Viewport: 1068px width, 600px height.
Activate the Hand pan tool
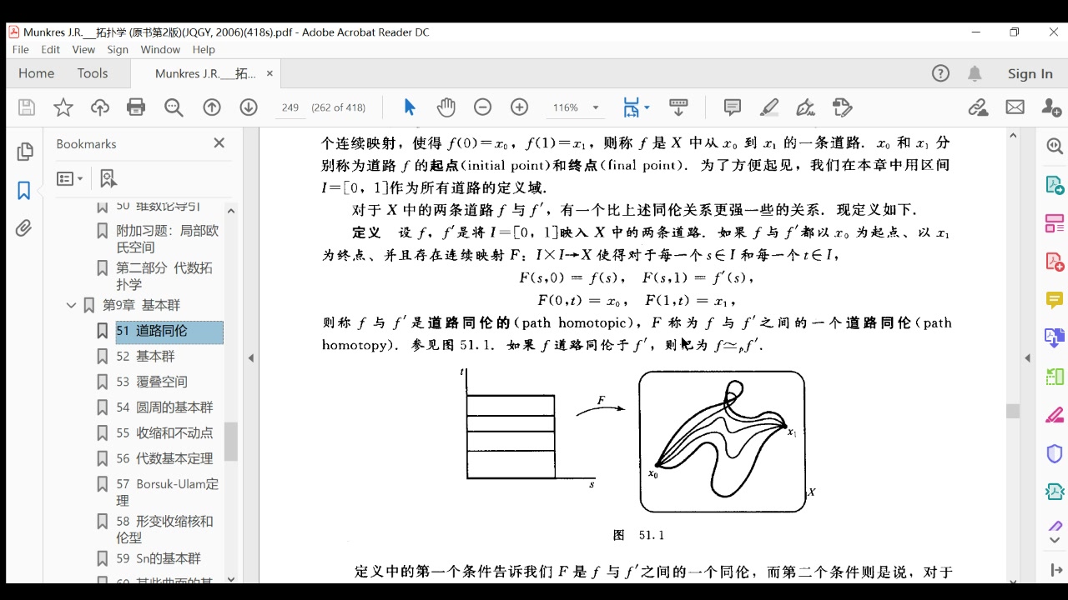point(446,107)
